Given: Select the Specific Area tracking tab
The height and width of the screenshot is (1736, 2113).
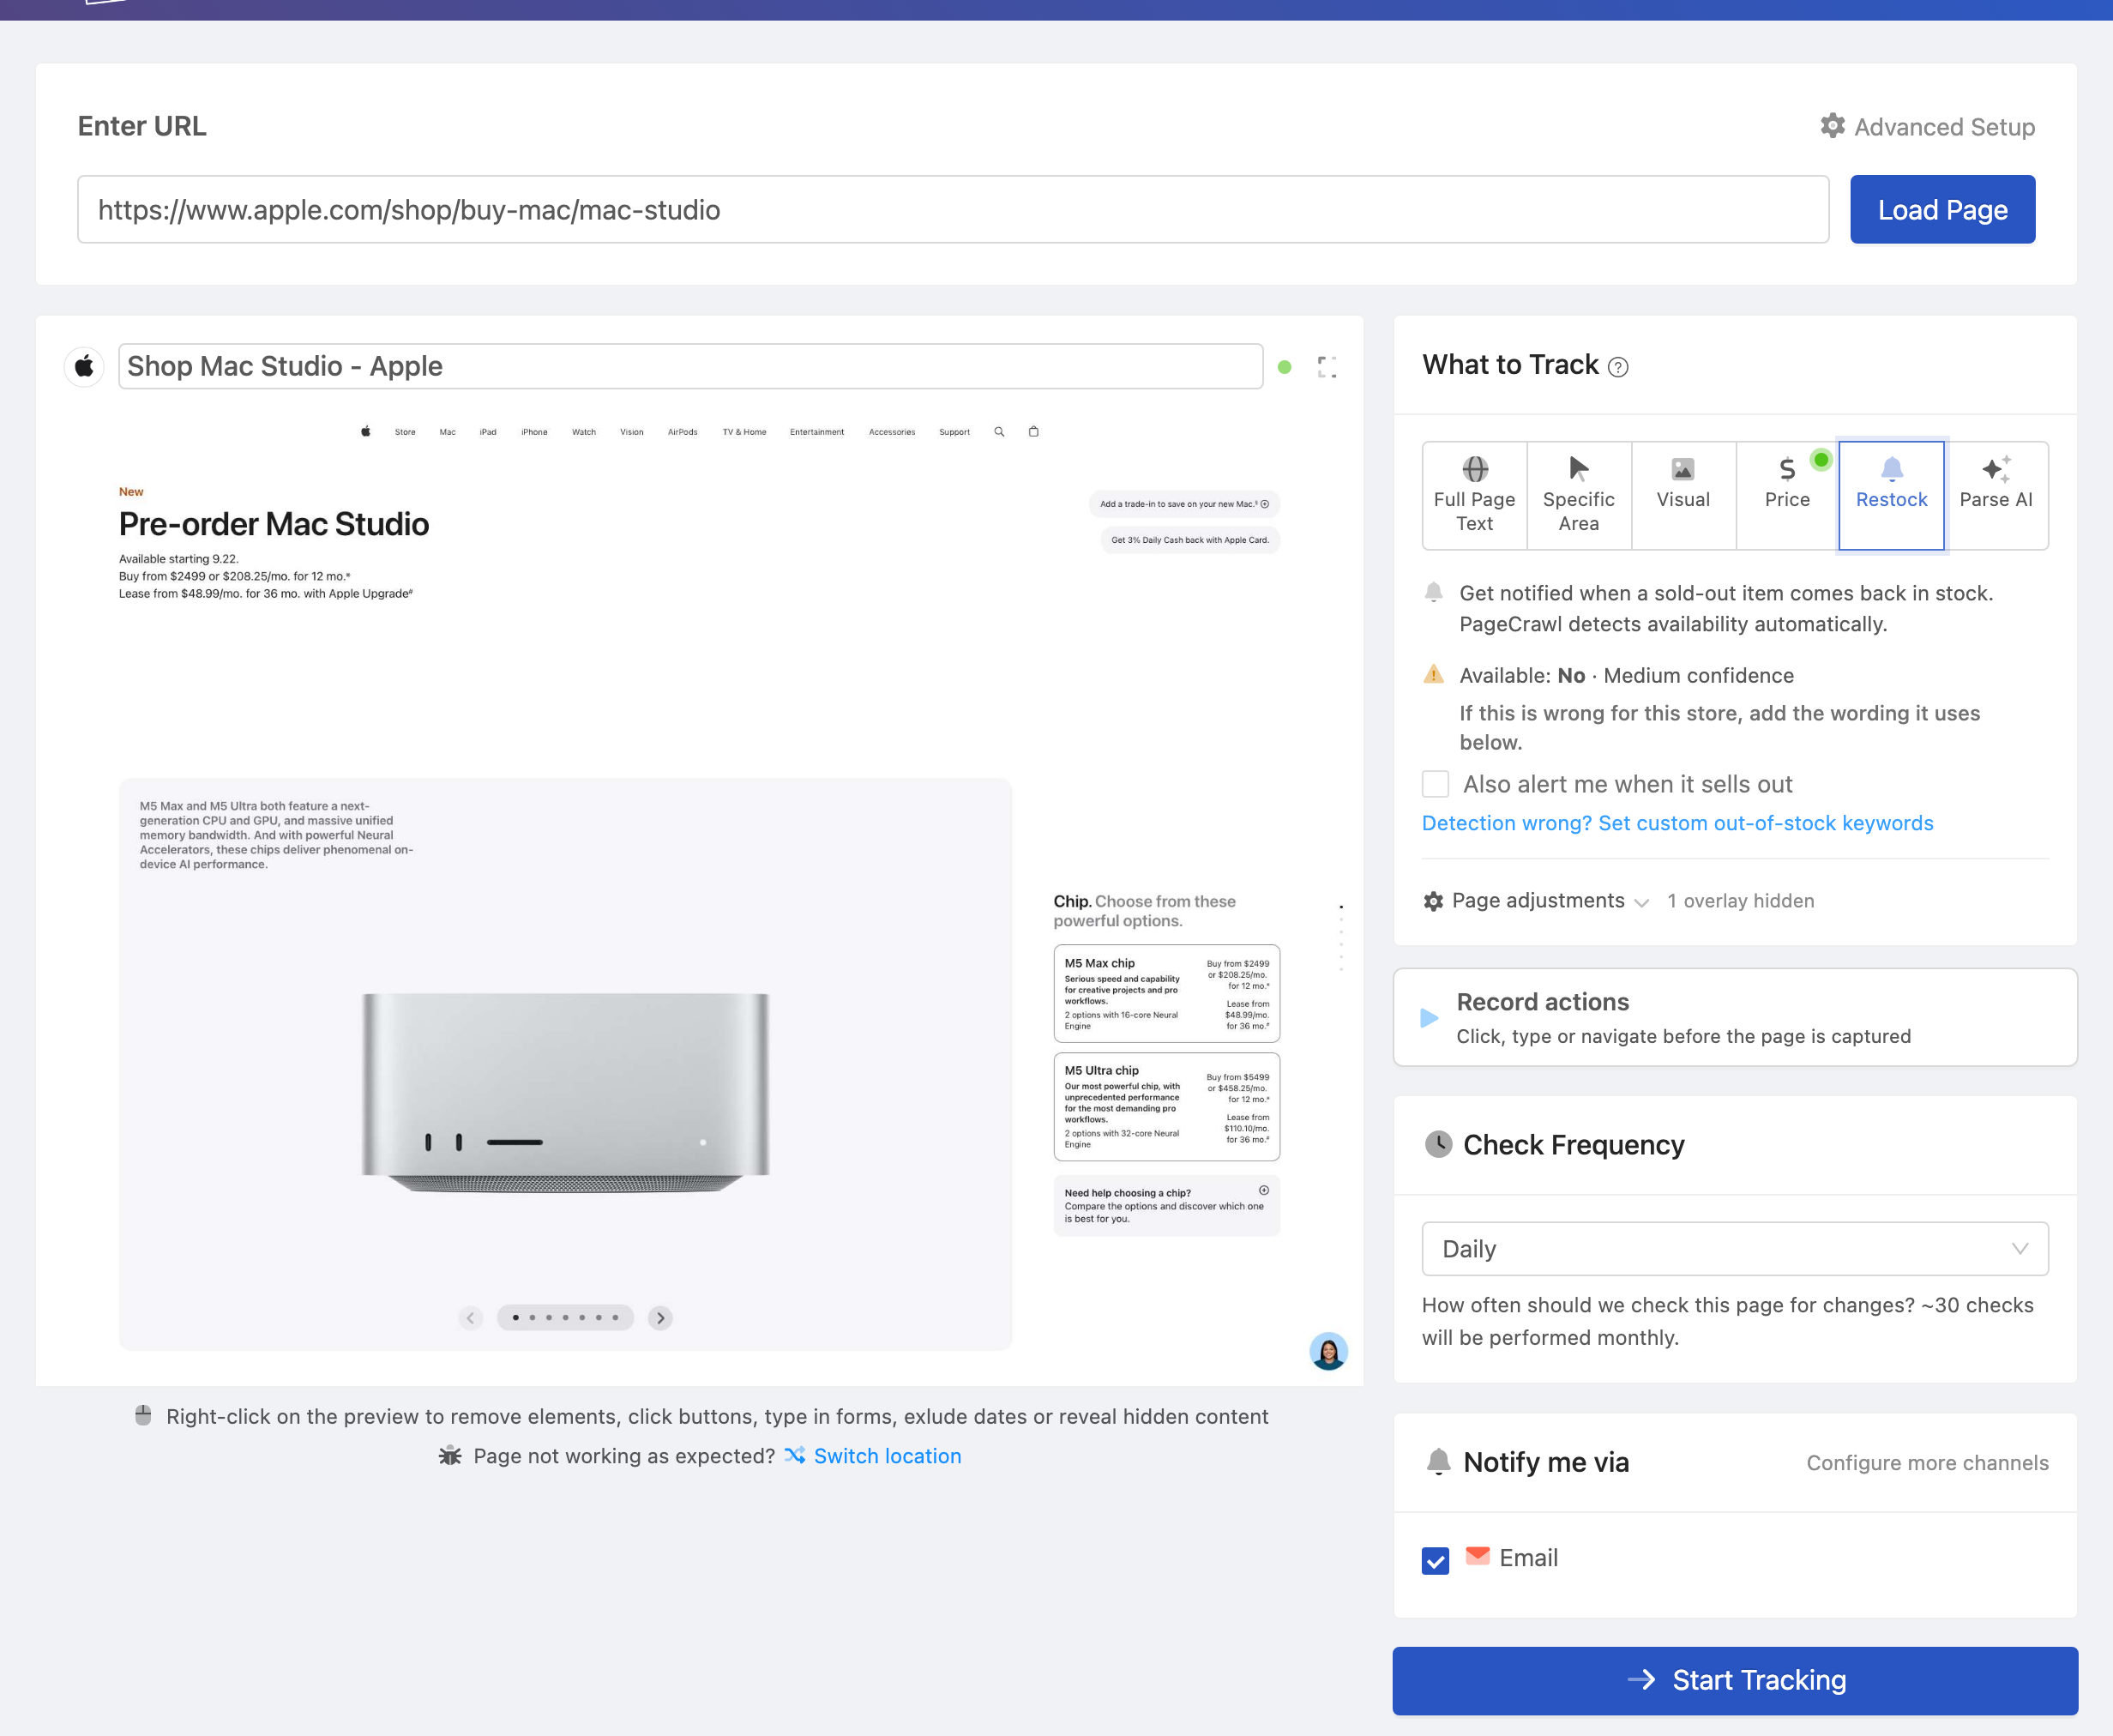Looking at the screenshot, I should click(1580, 496).
